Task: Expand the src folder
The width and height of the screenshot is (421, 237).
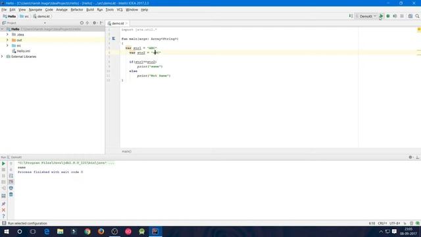Action: (x=7, y=45)
